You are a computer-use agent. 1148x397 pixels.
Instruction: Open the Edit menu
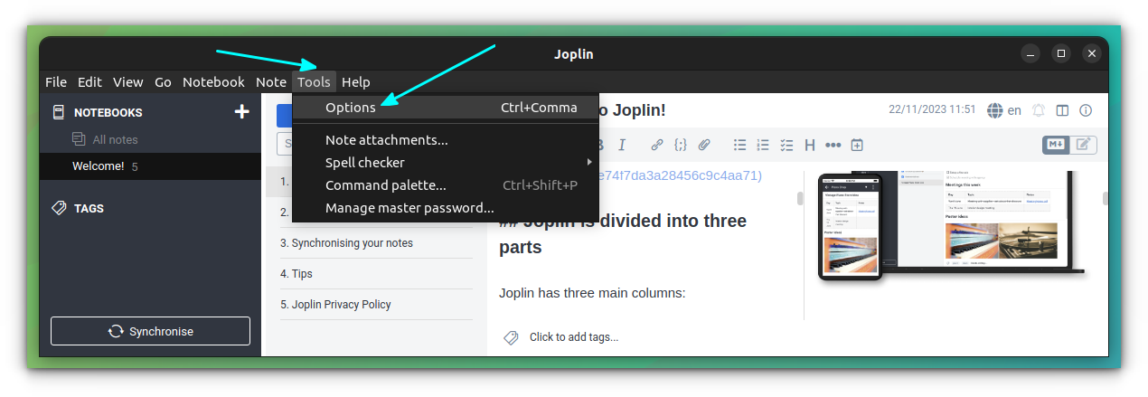tap(89, 81)
